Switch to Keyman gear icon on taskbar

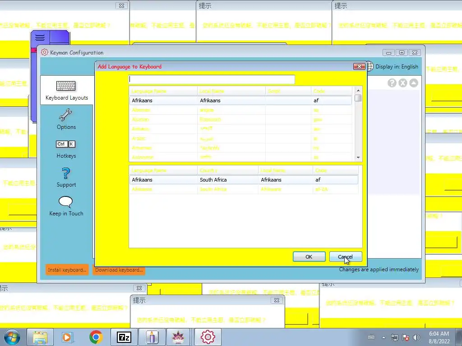click(x=208, y=337)
